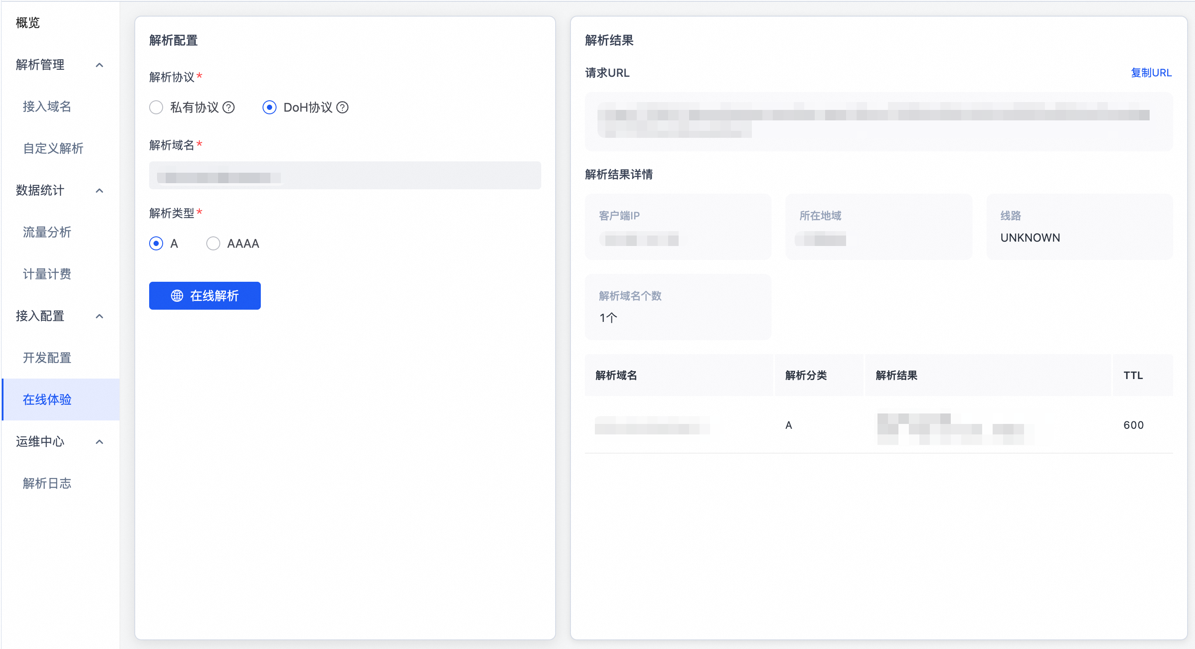Click the 复制URL link
The image size is (1195, 649).
1151,73
